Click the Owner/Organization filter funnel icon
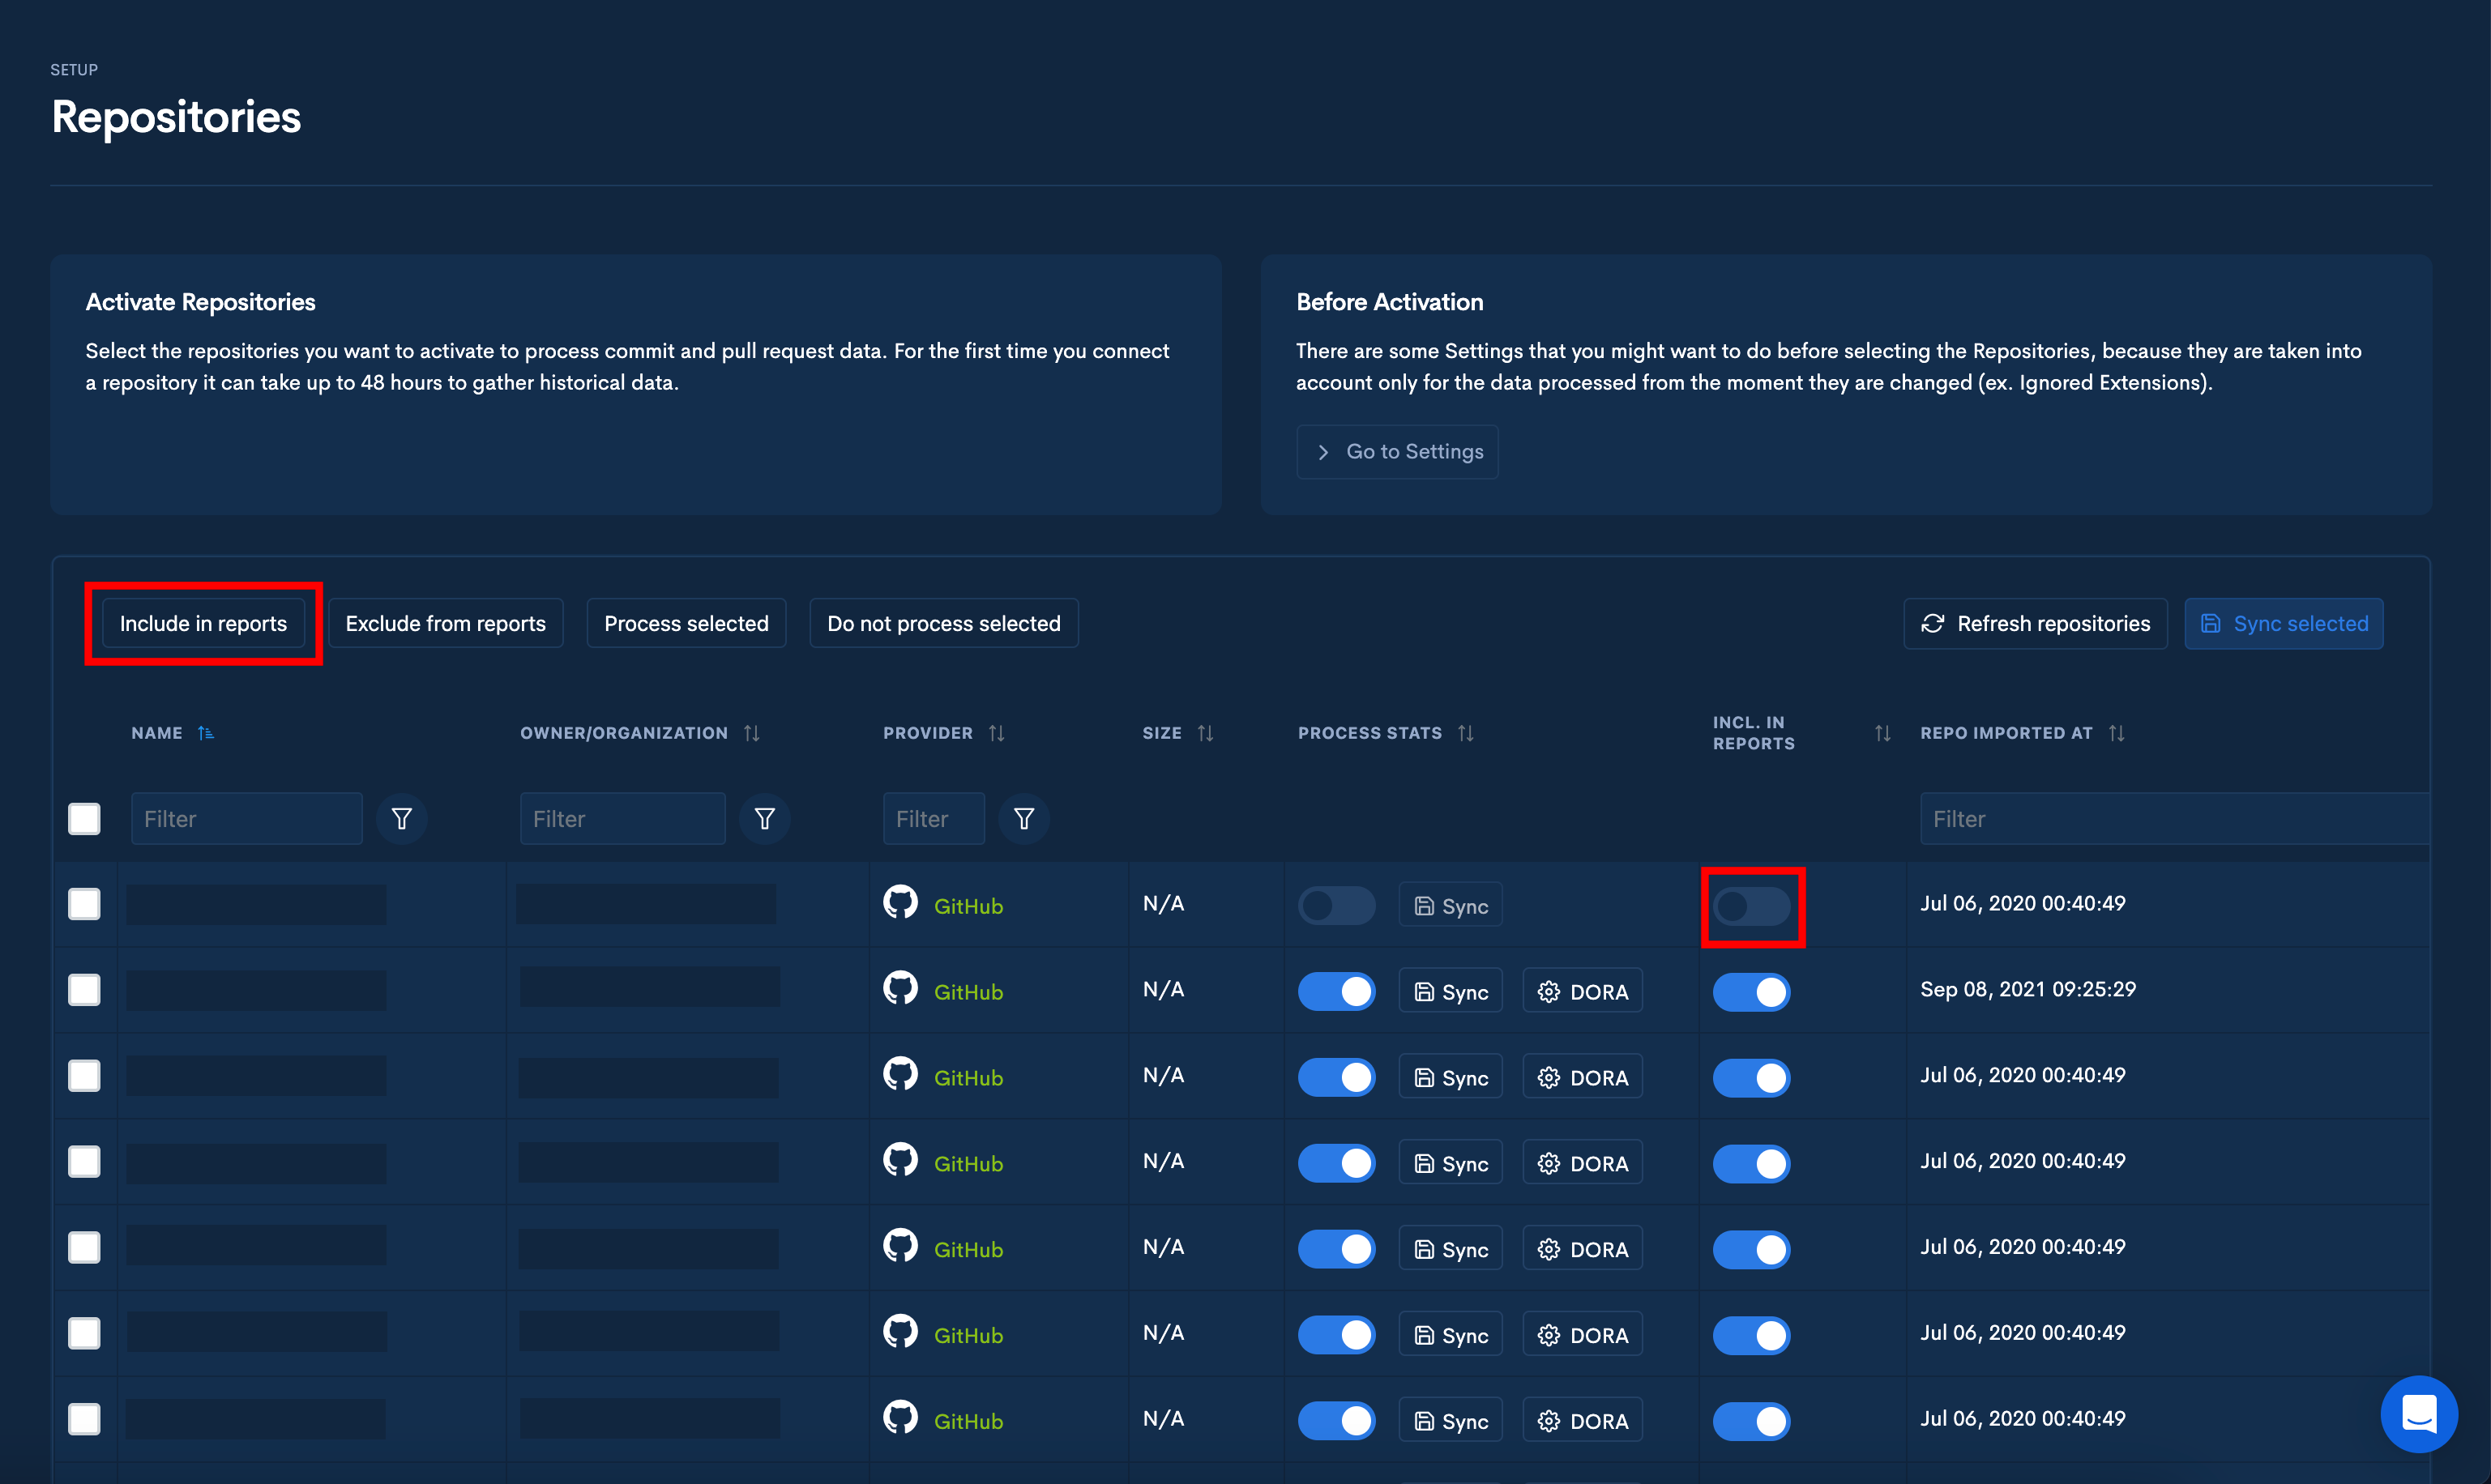The width and height of the screenshot is (2491, 1484). (764, 819)
